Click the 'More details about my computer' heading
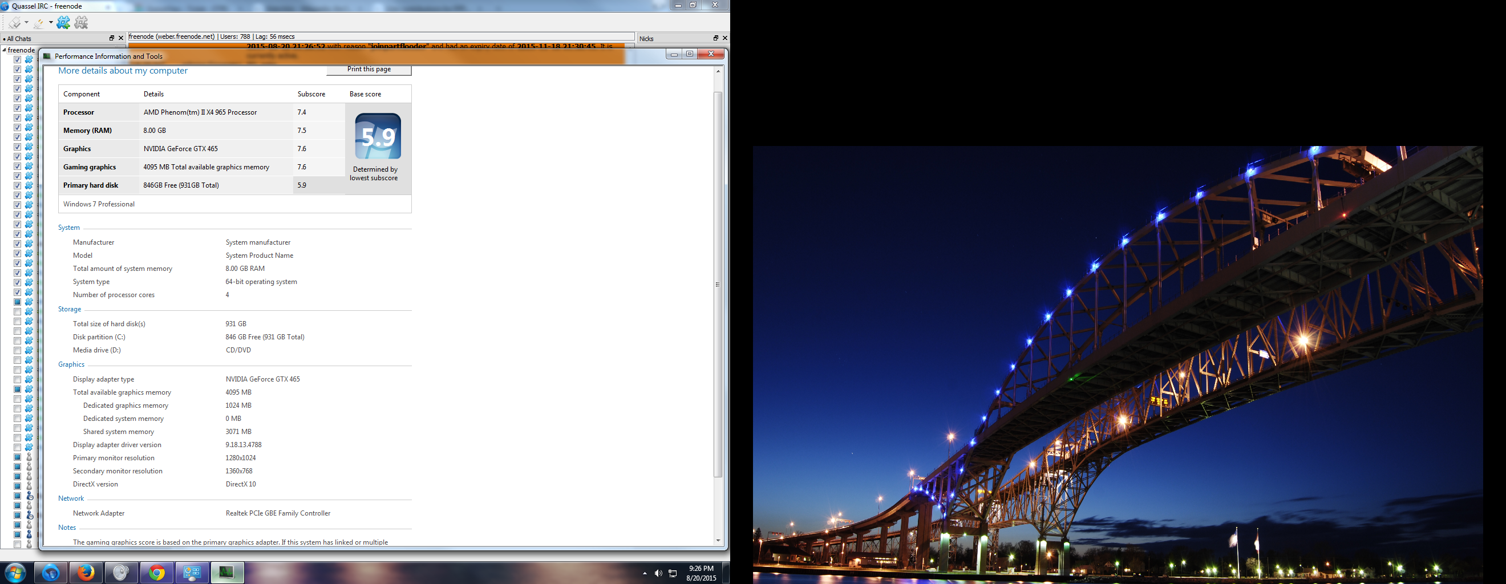The height and width of the screenshot is (584, 1506). pyautogui.click(x=123, y=71)
